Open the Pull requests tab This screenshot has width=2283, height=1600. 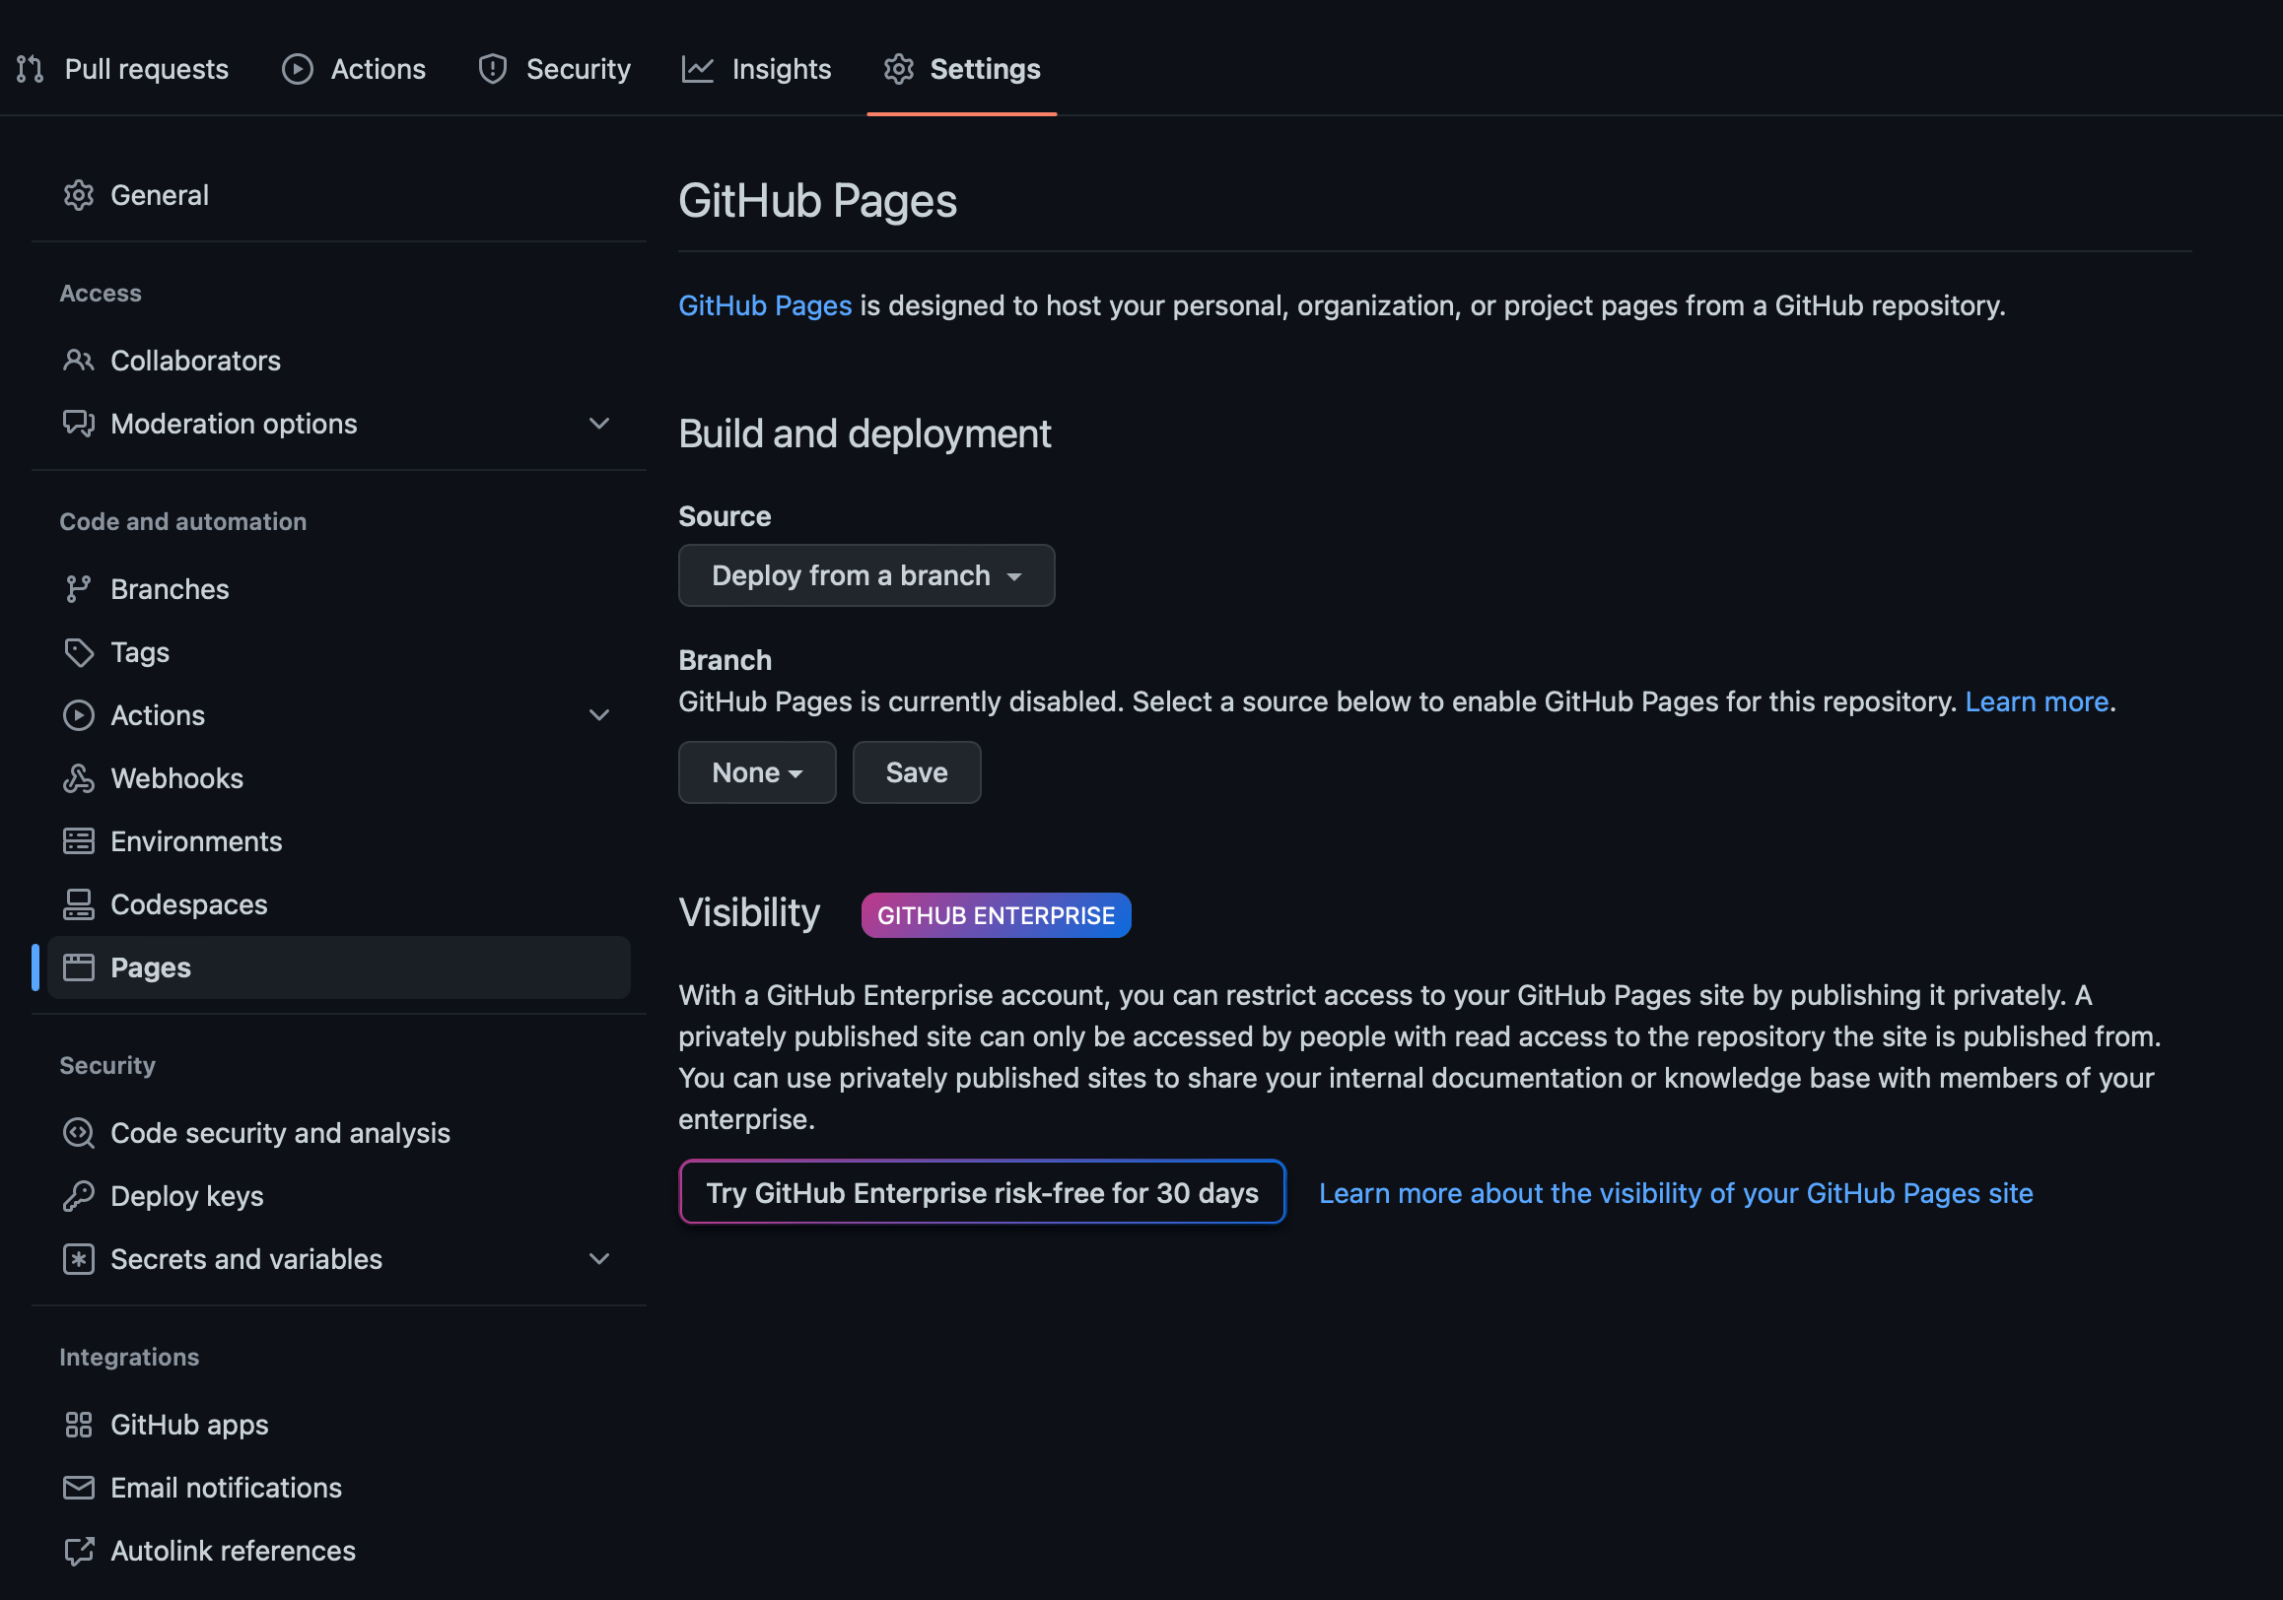(x=122, y=69)
